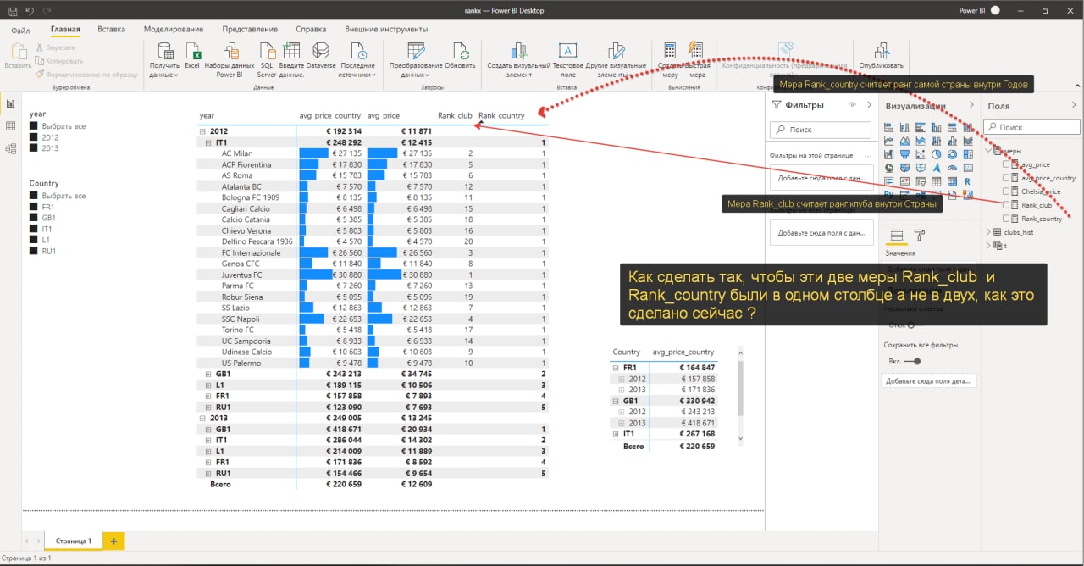This screenshot has height=566, width=1084.
Task: Select the stacked bar chart visualization
Action: click(x=888, y=128)
